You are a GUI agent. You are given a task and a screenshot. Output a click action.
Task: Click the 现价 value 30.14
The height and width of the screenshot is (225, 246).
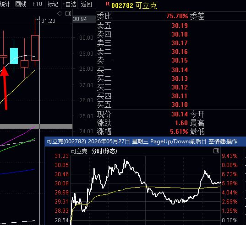pyautogui.click(x=180, y=114)
